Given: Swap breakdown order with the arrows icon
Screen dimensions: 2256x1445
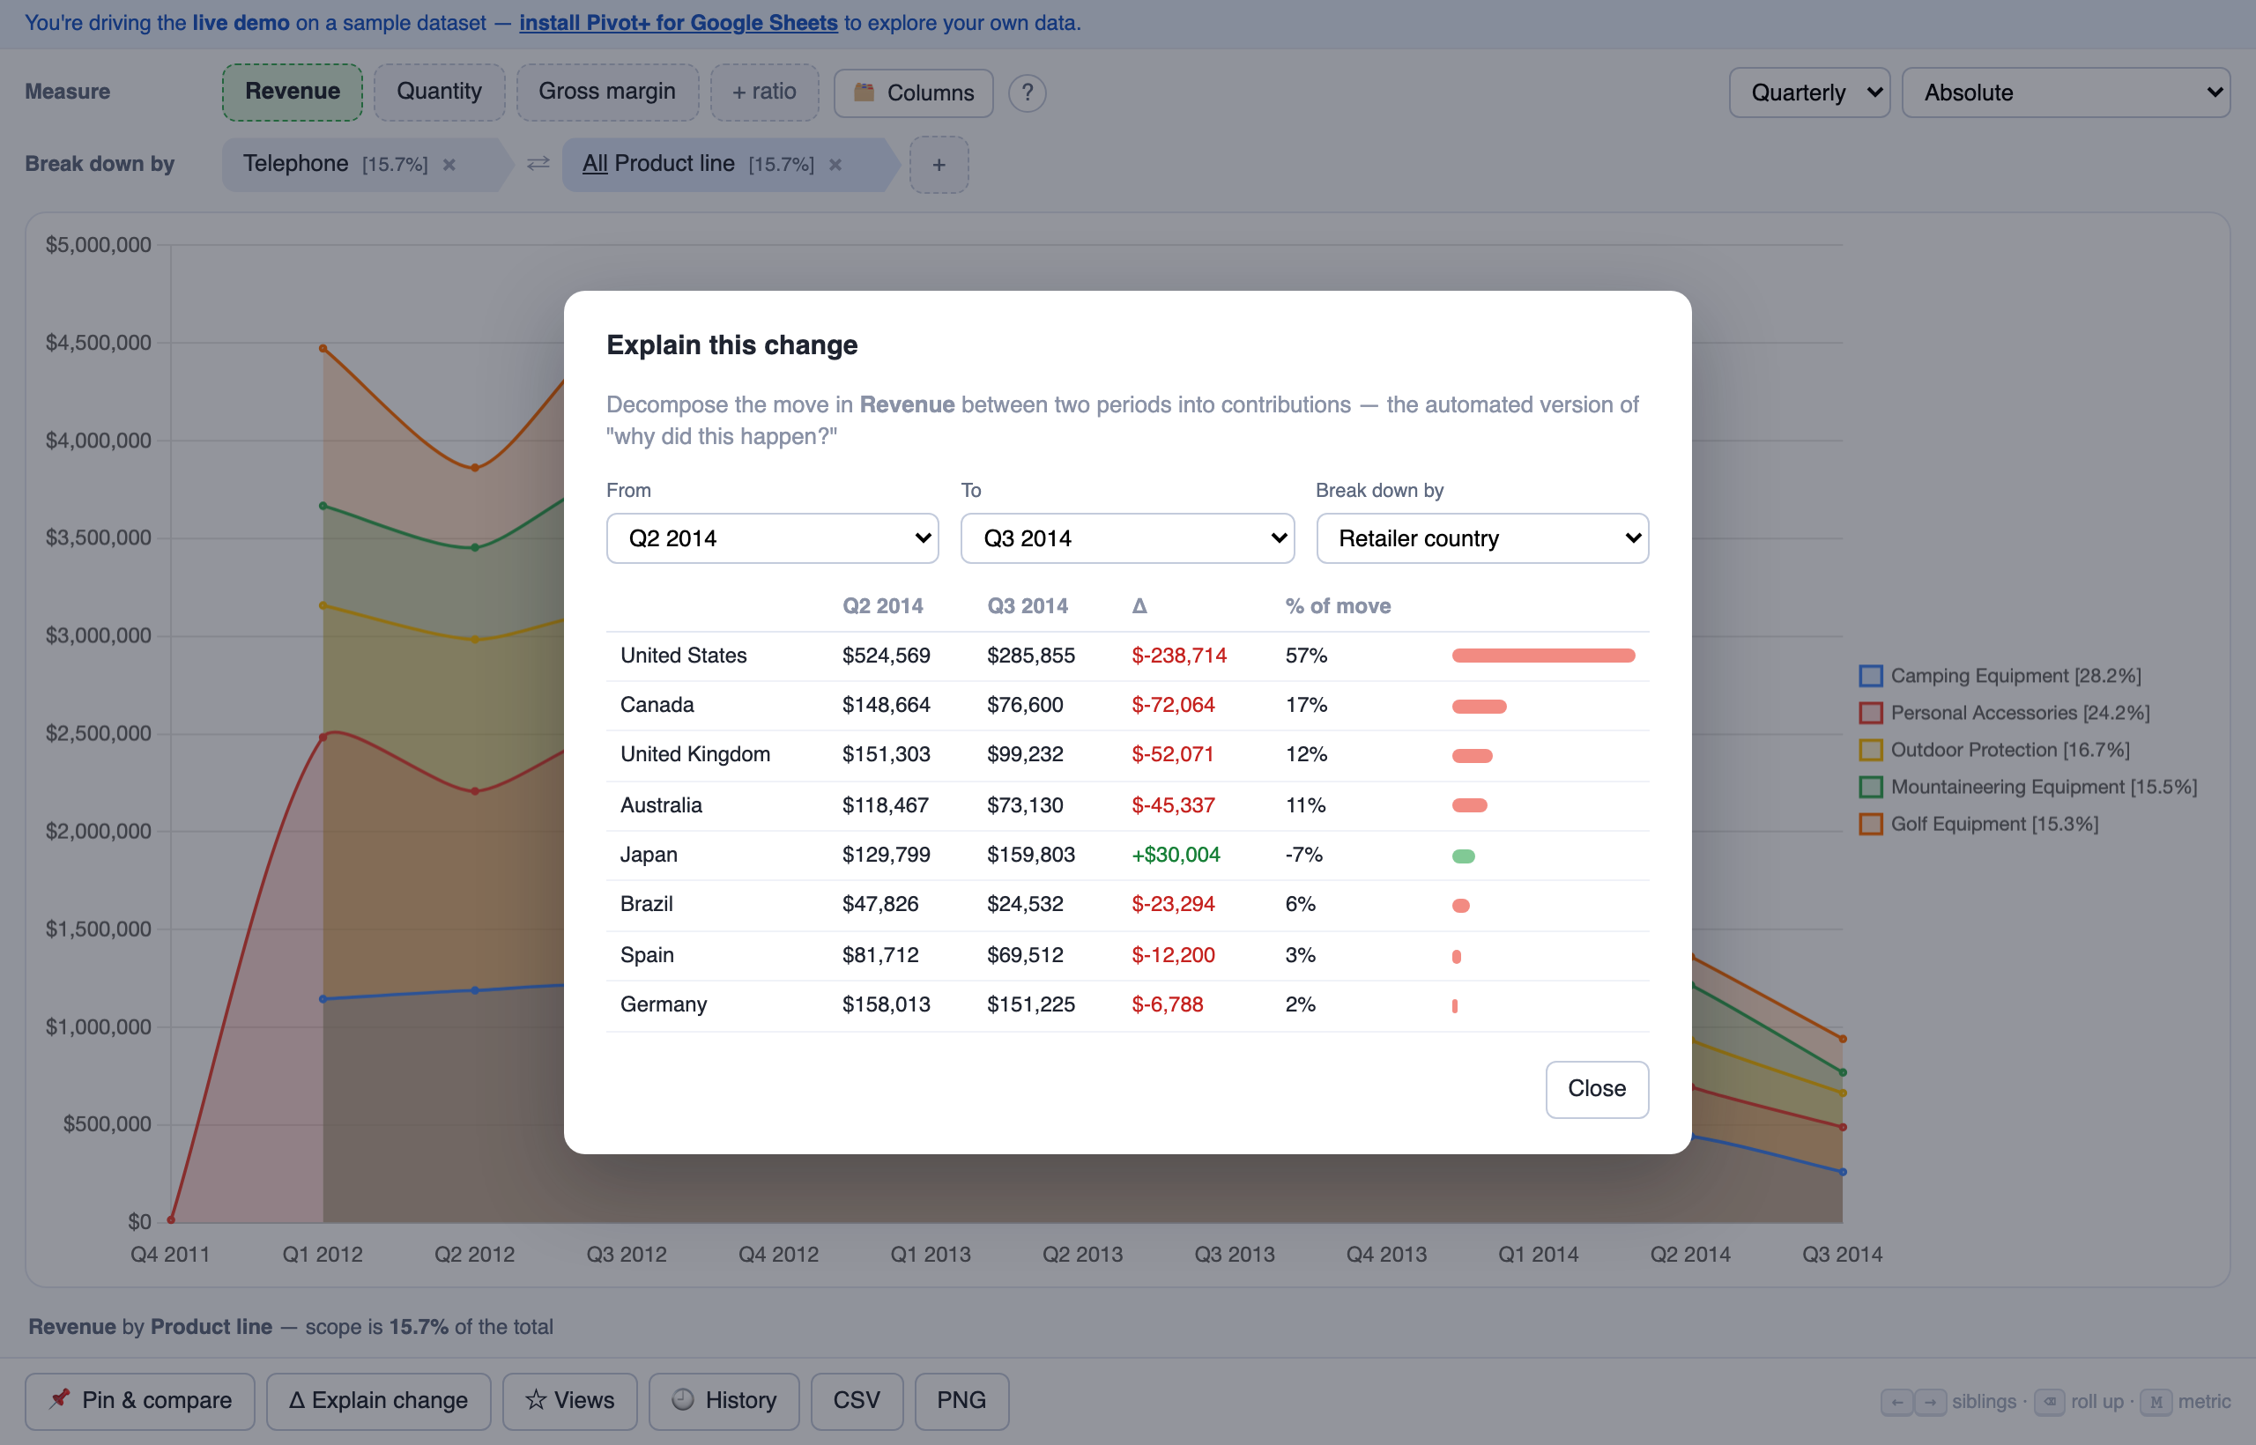Looking at the screenshot, I should coord(538,164).
